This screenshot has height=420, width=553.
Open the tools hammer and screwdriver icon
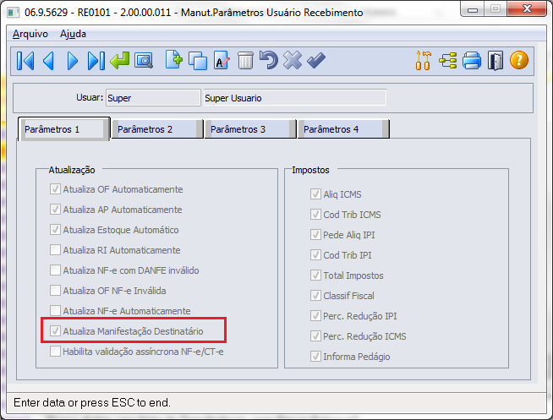click(424, 60)
